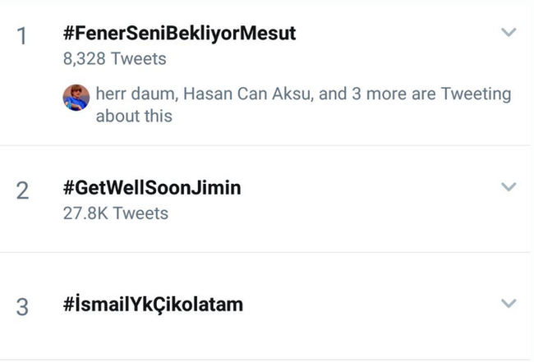Open the chevron menu beside #GetWellSoonJimin
This screenshot has width=534, height=362.
pyautogui.click(x=509, y=187)
